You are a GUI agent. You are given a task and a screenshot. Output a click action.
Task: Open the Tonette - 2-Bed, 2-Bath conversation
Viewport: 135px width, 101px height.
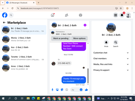24,58
